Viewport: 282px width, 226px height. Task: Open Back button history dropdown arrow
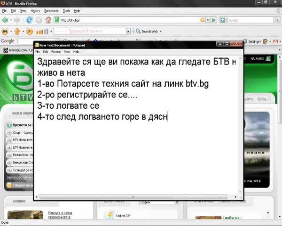point(11,20)
